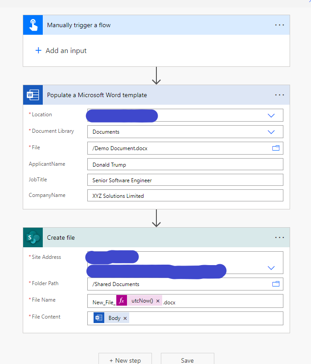Click the JobTitle input field
The width and height of the screenshot is (311, 364).
(185, 180)
